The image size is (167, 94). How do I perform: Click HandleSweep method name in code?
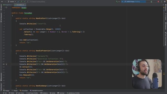click(x=41, y=86)
